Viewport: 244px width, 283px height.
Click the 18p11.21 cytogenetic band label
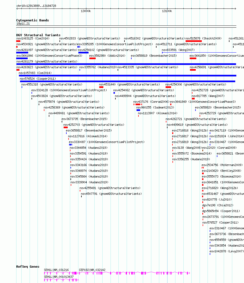pos(23,24)
